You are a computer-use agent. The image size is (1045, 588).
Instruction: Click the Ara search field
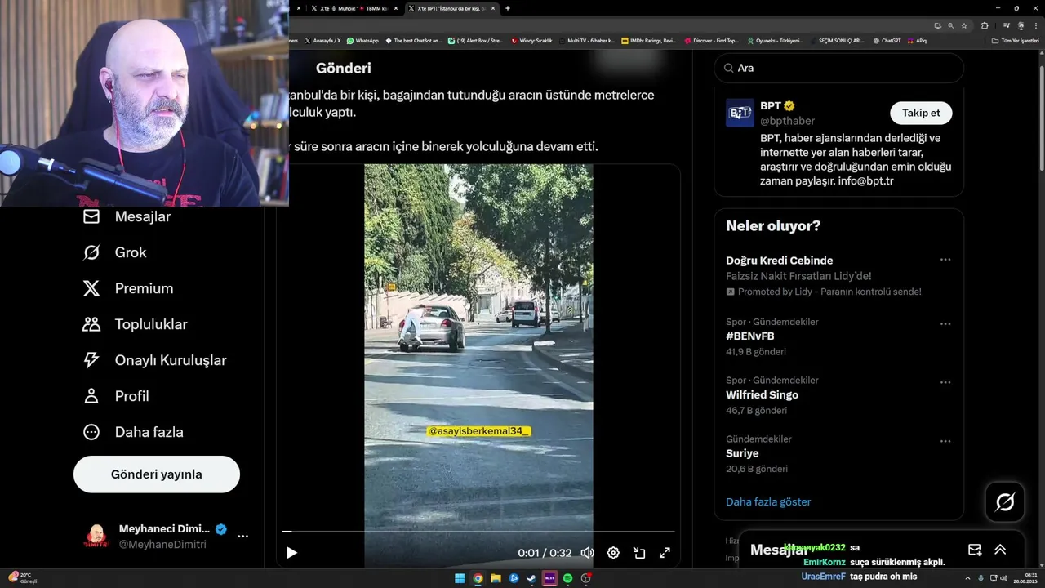[839, 68]
